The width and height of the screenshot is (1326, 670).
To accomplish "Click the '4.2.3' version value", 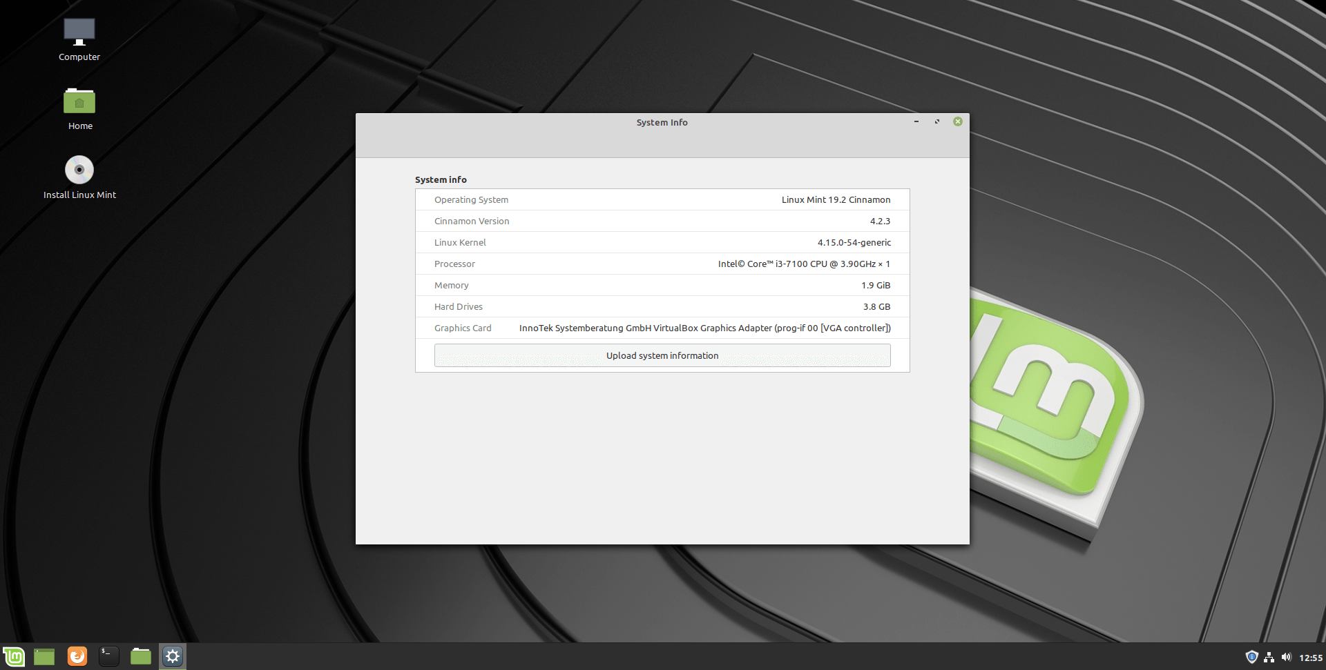I will point(880,221).
